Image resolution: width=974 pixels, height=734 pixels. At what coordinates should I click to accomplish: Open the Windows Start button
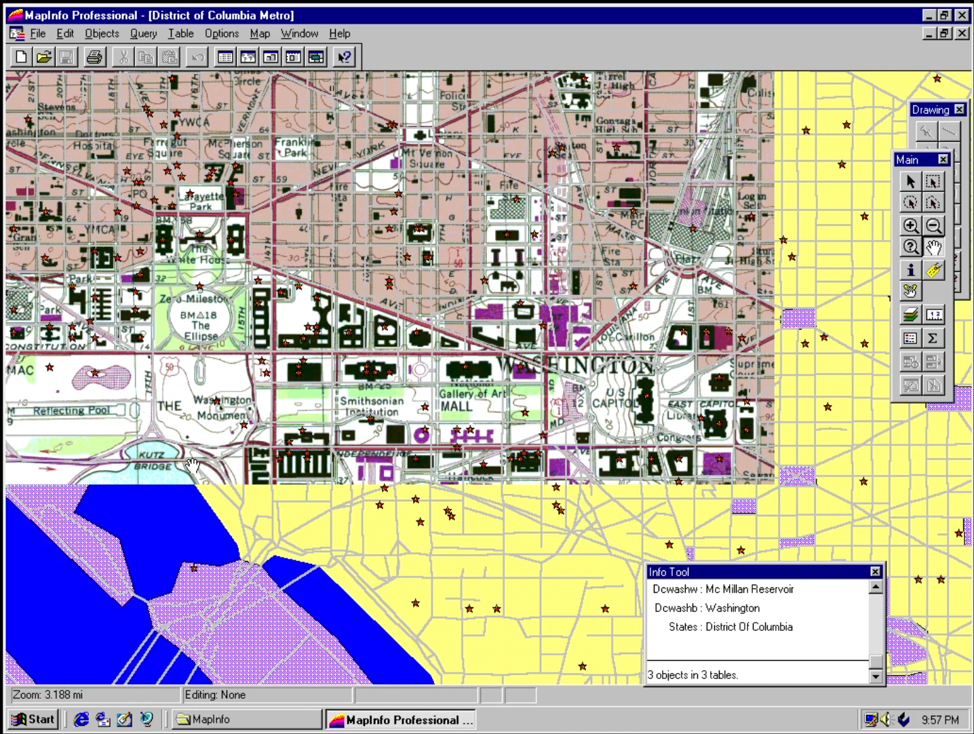(33, 719)
